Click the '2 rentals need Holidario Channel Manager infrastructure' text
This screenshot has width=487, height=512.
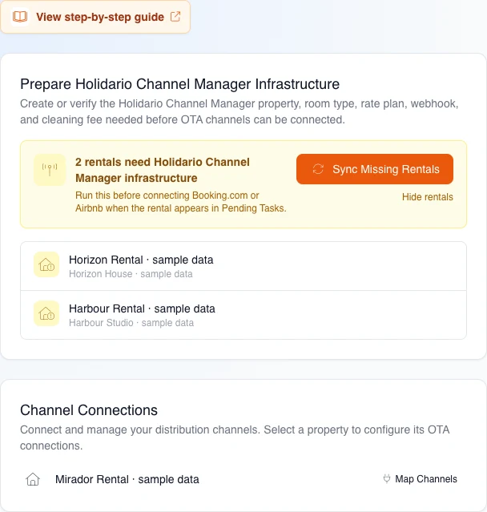coord(163,170)
